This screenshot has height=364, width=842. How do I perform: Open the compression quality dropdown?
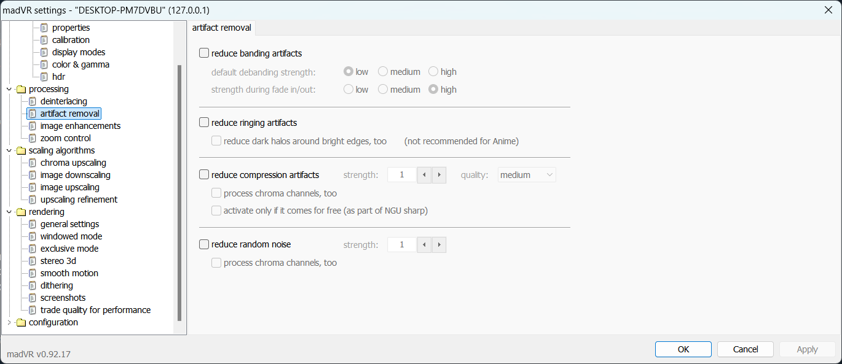[527, 175]
